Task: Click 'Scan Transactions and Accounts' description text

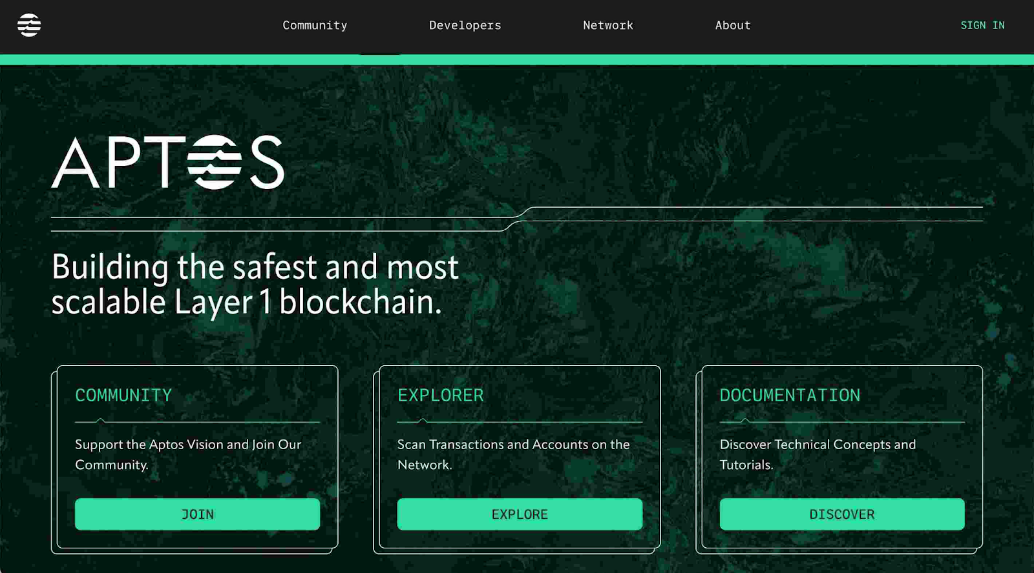Action: click(514, 454)
